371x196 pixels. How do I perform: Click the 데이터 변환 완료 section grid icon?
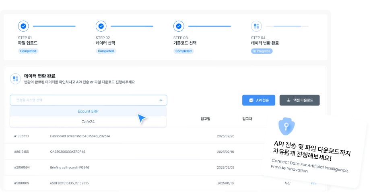pyautogui.click(x=15, y=79)
